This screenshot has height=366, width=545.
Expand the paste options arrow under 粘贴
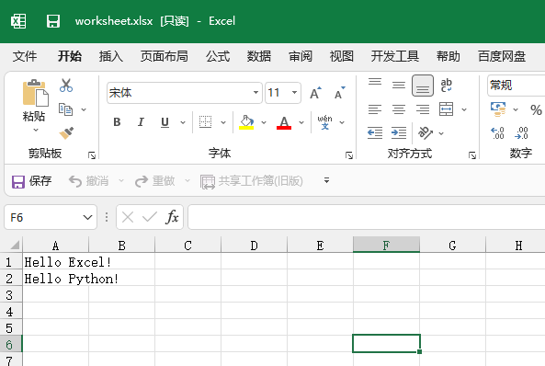tap(36, 130)
